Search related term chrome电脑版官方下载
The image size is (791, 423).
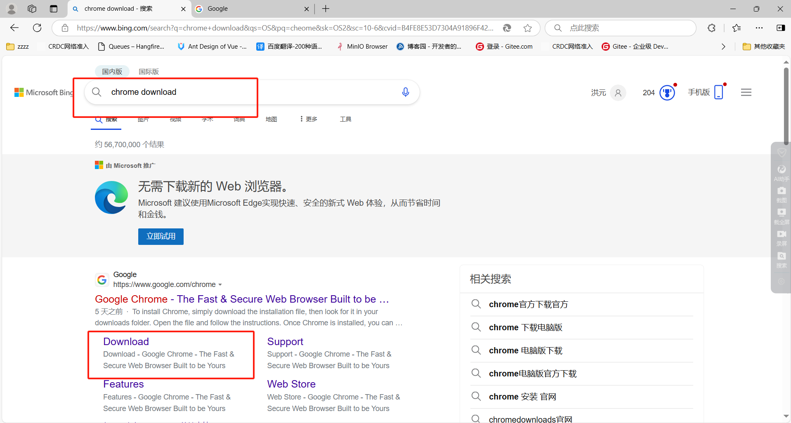pos(533,374)
